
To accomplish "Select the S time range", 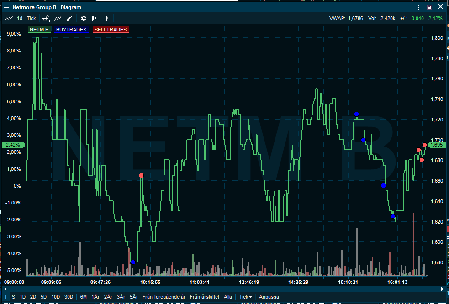I will (13, 297).
